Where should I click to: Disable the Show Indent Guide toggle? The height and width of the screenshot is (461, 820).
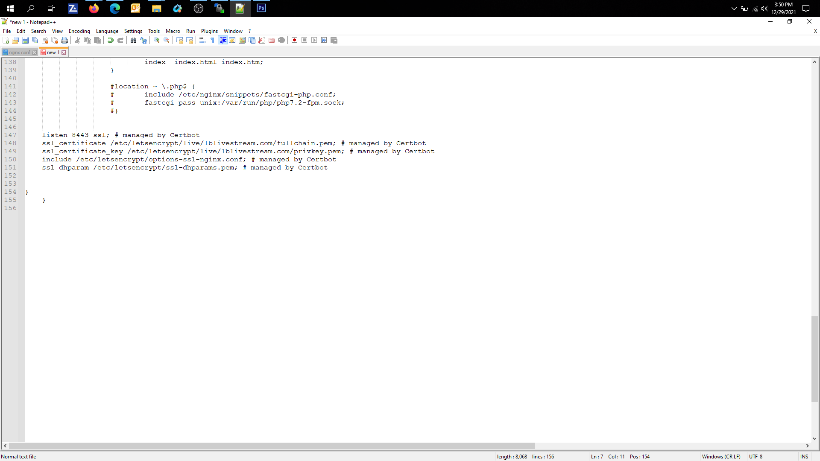click(223, 40)
